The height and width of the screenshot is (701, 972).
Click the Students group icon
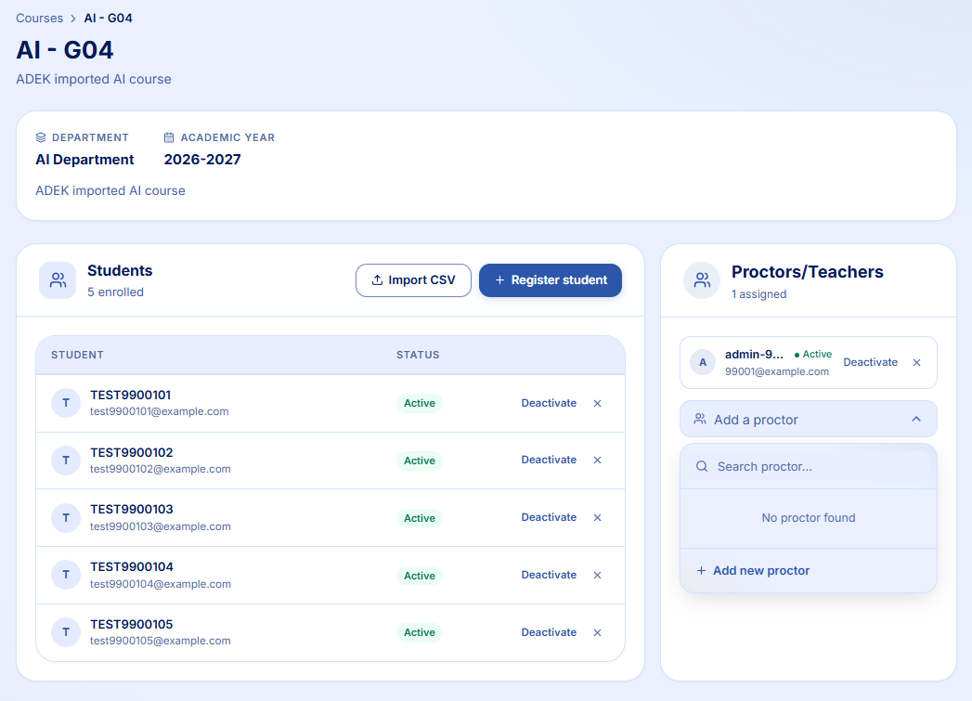[x=58, y=280]
